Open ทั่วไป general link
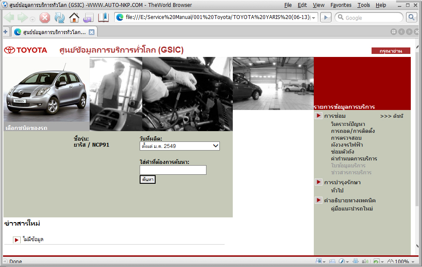 click(337, 191)
